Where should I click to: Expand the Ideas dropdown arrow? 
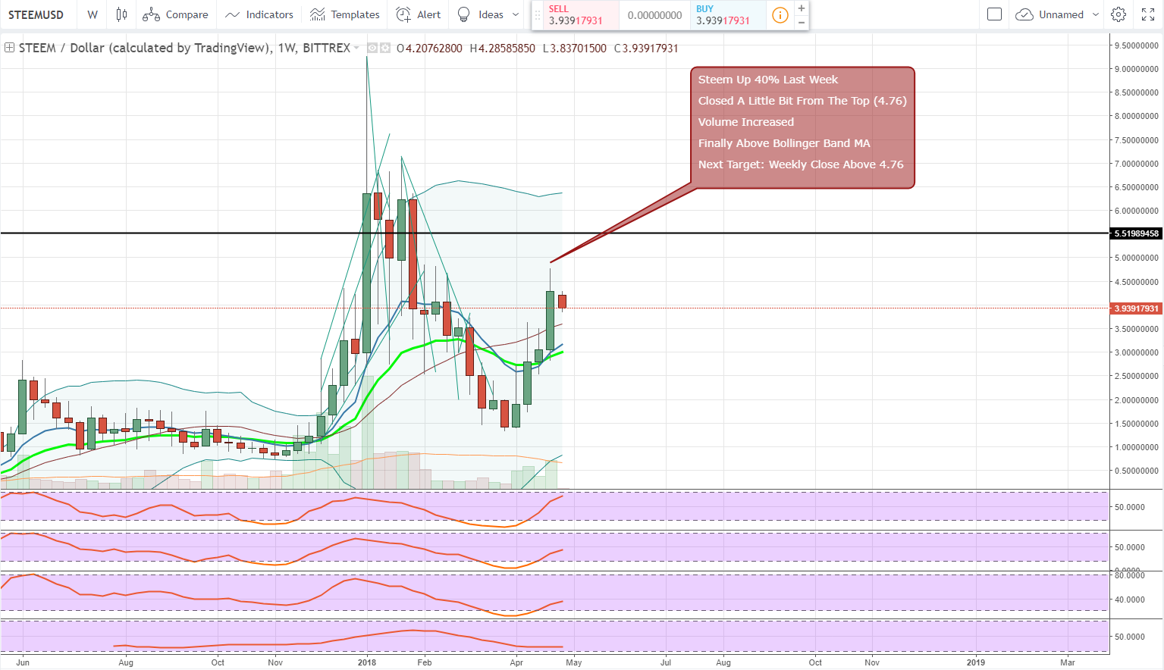click(516, 14)
